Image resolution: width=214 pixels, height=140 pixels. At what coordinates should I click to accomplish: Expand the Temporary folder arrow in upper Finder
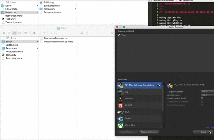pyautogui.click(x=76, y=9)
